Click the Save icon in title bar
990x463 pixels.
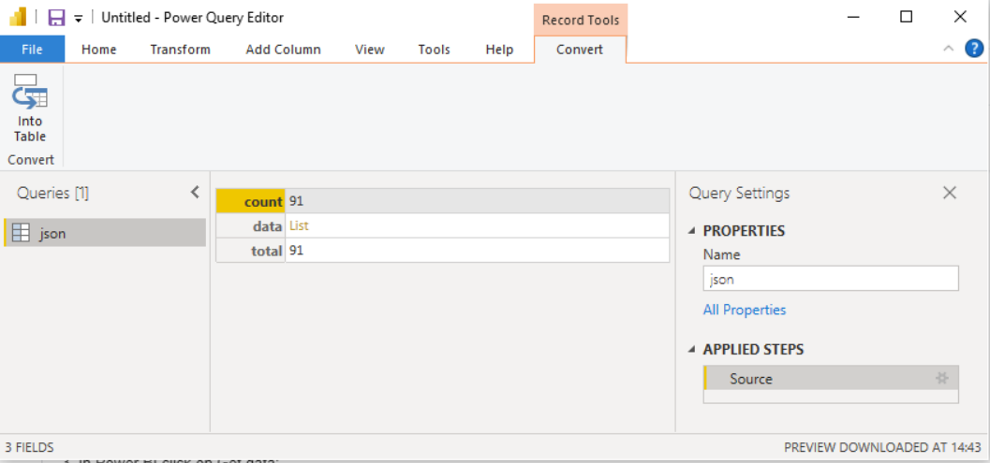56,17
